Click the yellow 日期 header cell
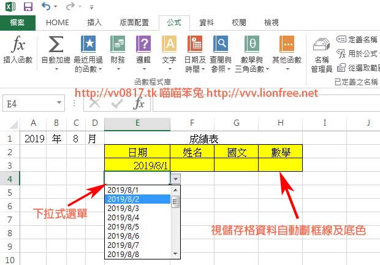 pos(137,152)
